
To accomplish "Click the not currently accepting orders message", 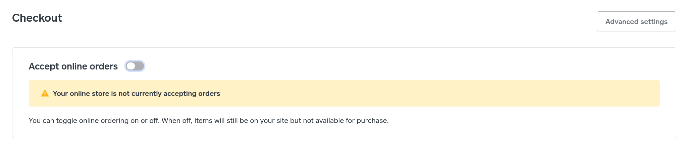I will pyautogui.click(x=136, y=94).
